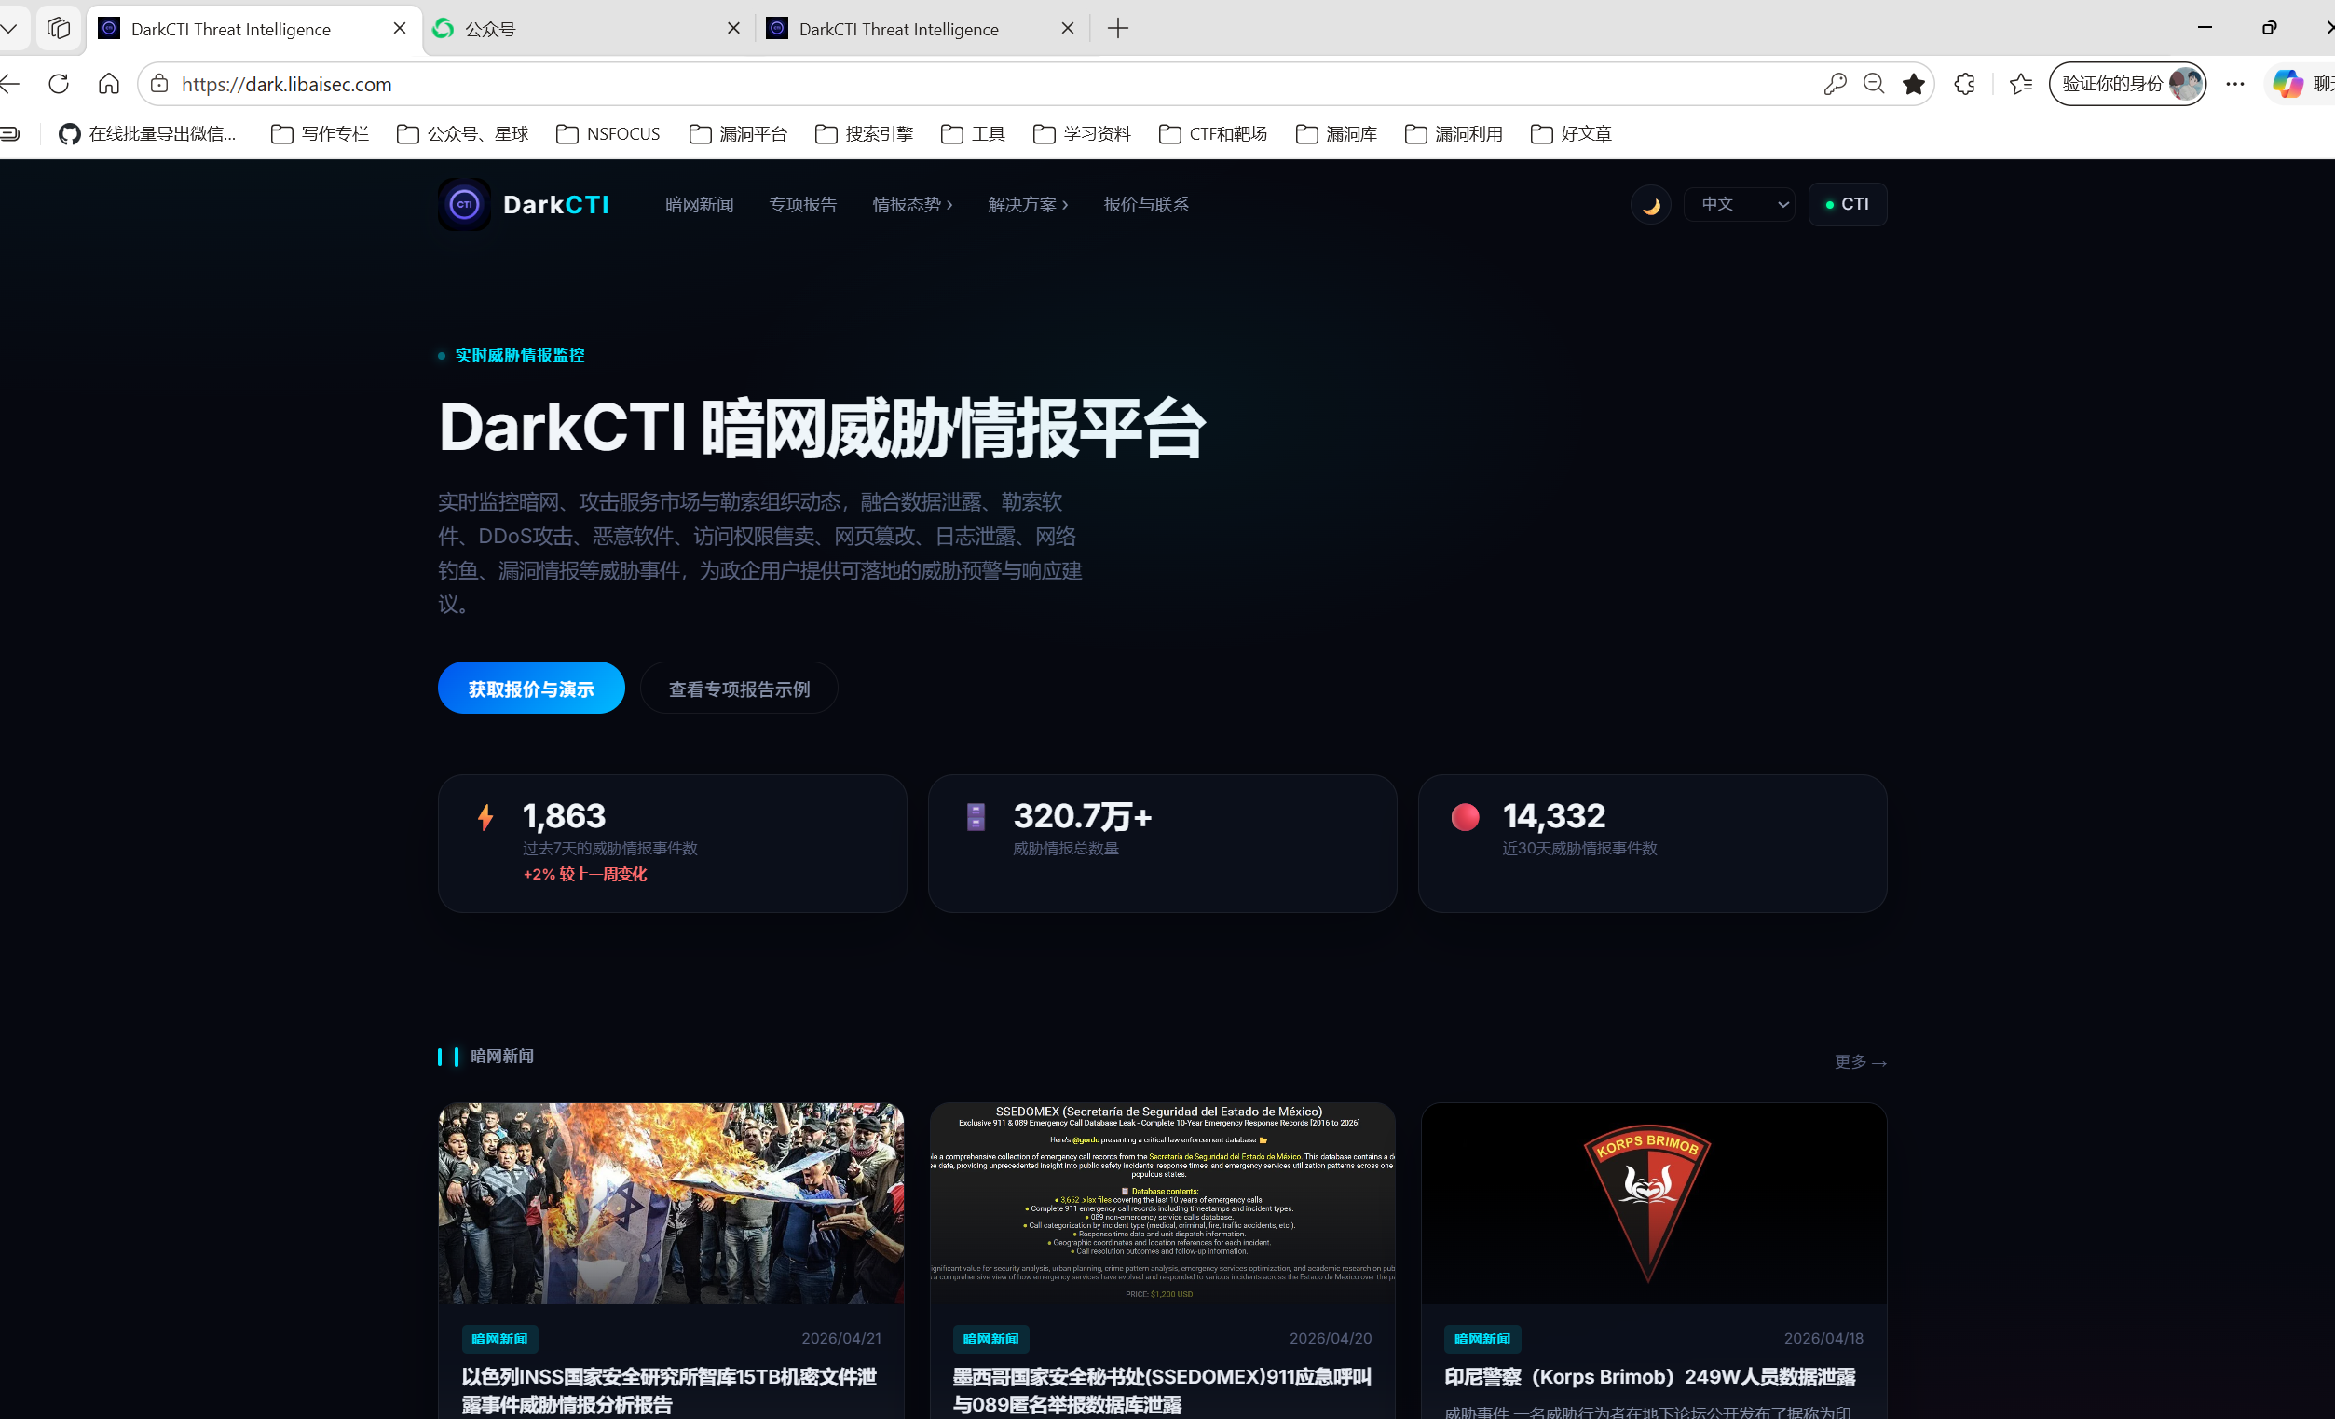Go to browser home page icon
The image size is (2335, 1419).
(109, 84)
